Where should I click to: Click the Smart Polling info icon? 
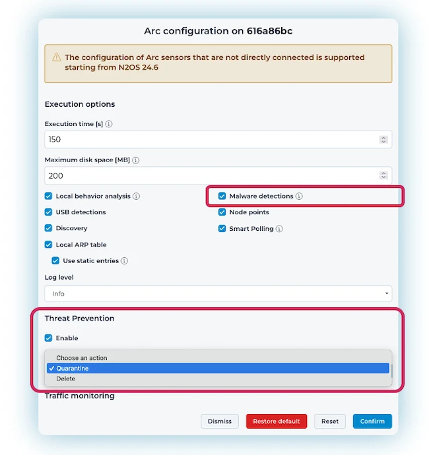279,229
